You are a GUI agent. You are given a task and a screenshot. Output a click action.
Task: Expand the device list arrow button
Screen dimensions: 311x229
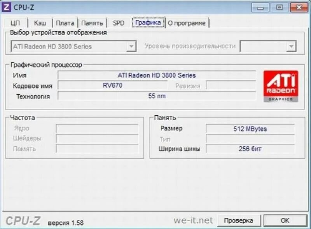[x=131, y=47]
